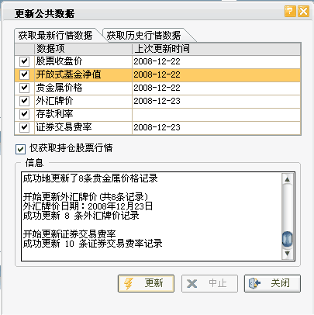Uncheck the 股票收盘价 checkbox

24,61
